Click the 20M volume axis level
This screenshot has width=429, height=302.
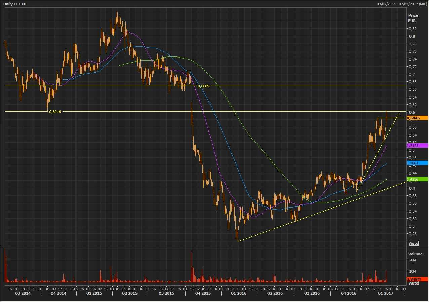(413, 260)
